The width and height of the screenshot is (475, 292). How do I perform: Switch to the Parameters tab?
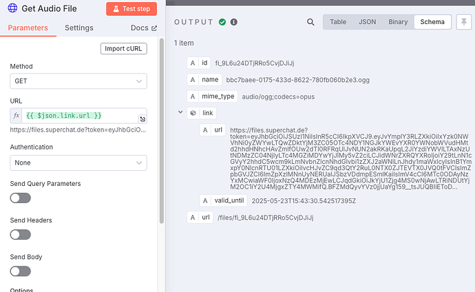pos(28,28)
